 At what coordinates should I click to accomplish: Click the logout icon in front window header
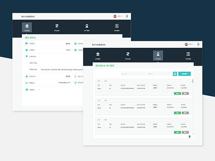click(x=198, y=44)
